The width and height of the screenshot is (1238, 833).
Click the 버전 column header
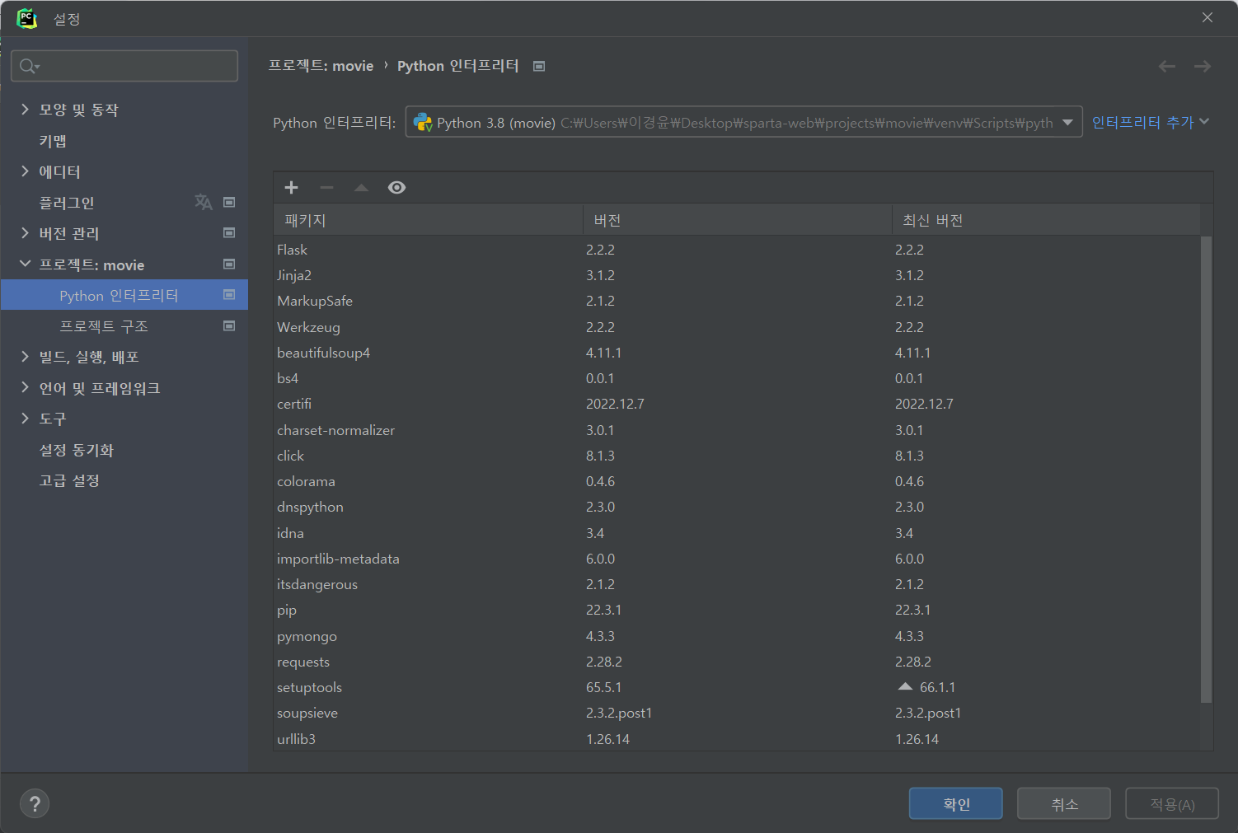(738, 220)
